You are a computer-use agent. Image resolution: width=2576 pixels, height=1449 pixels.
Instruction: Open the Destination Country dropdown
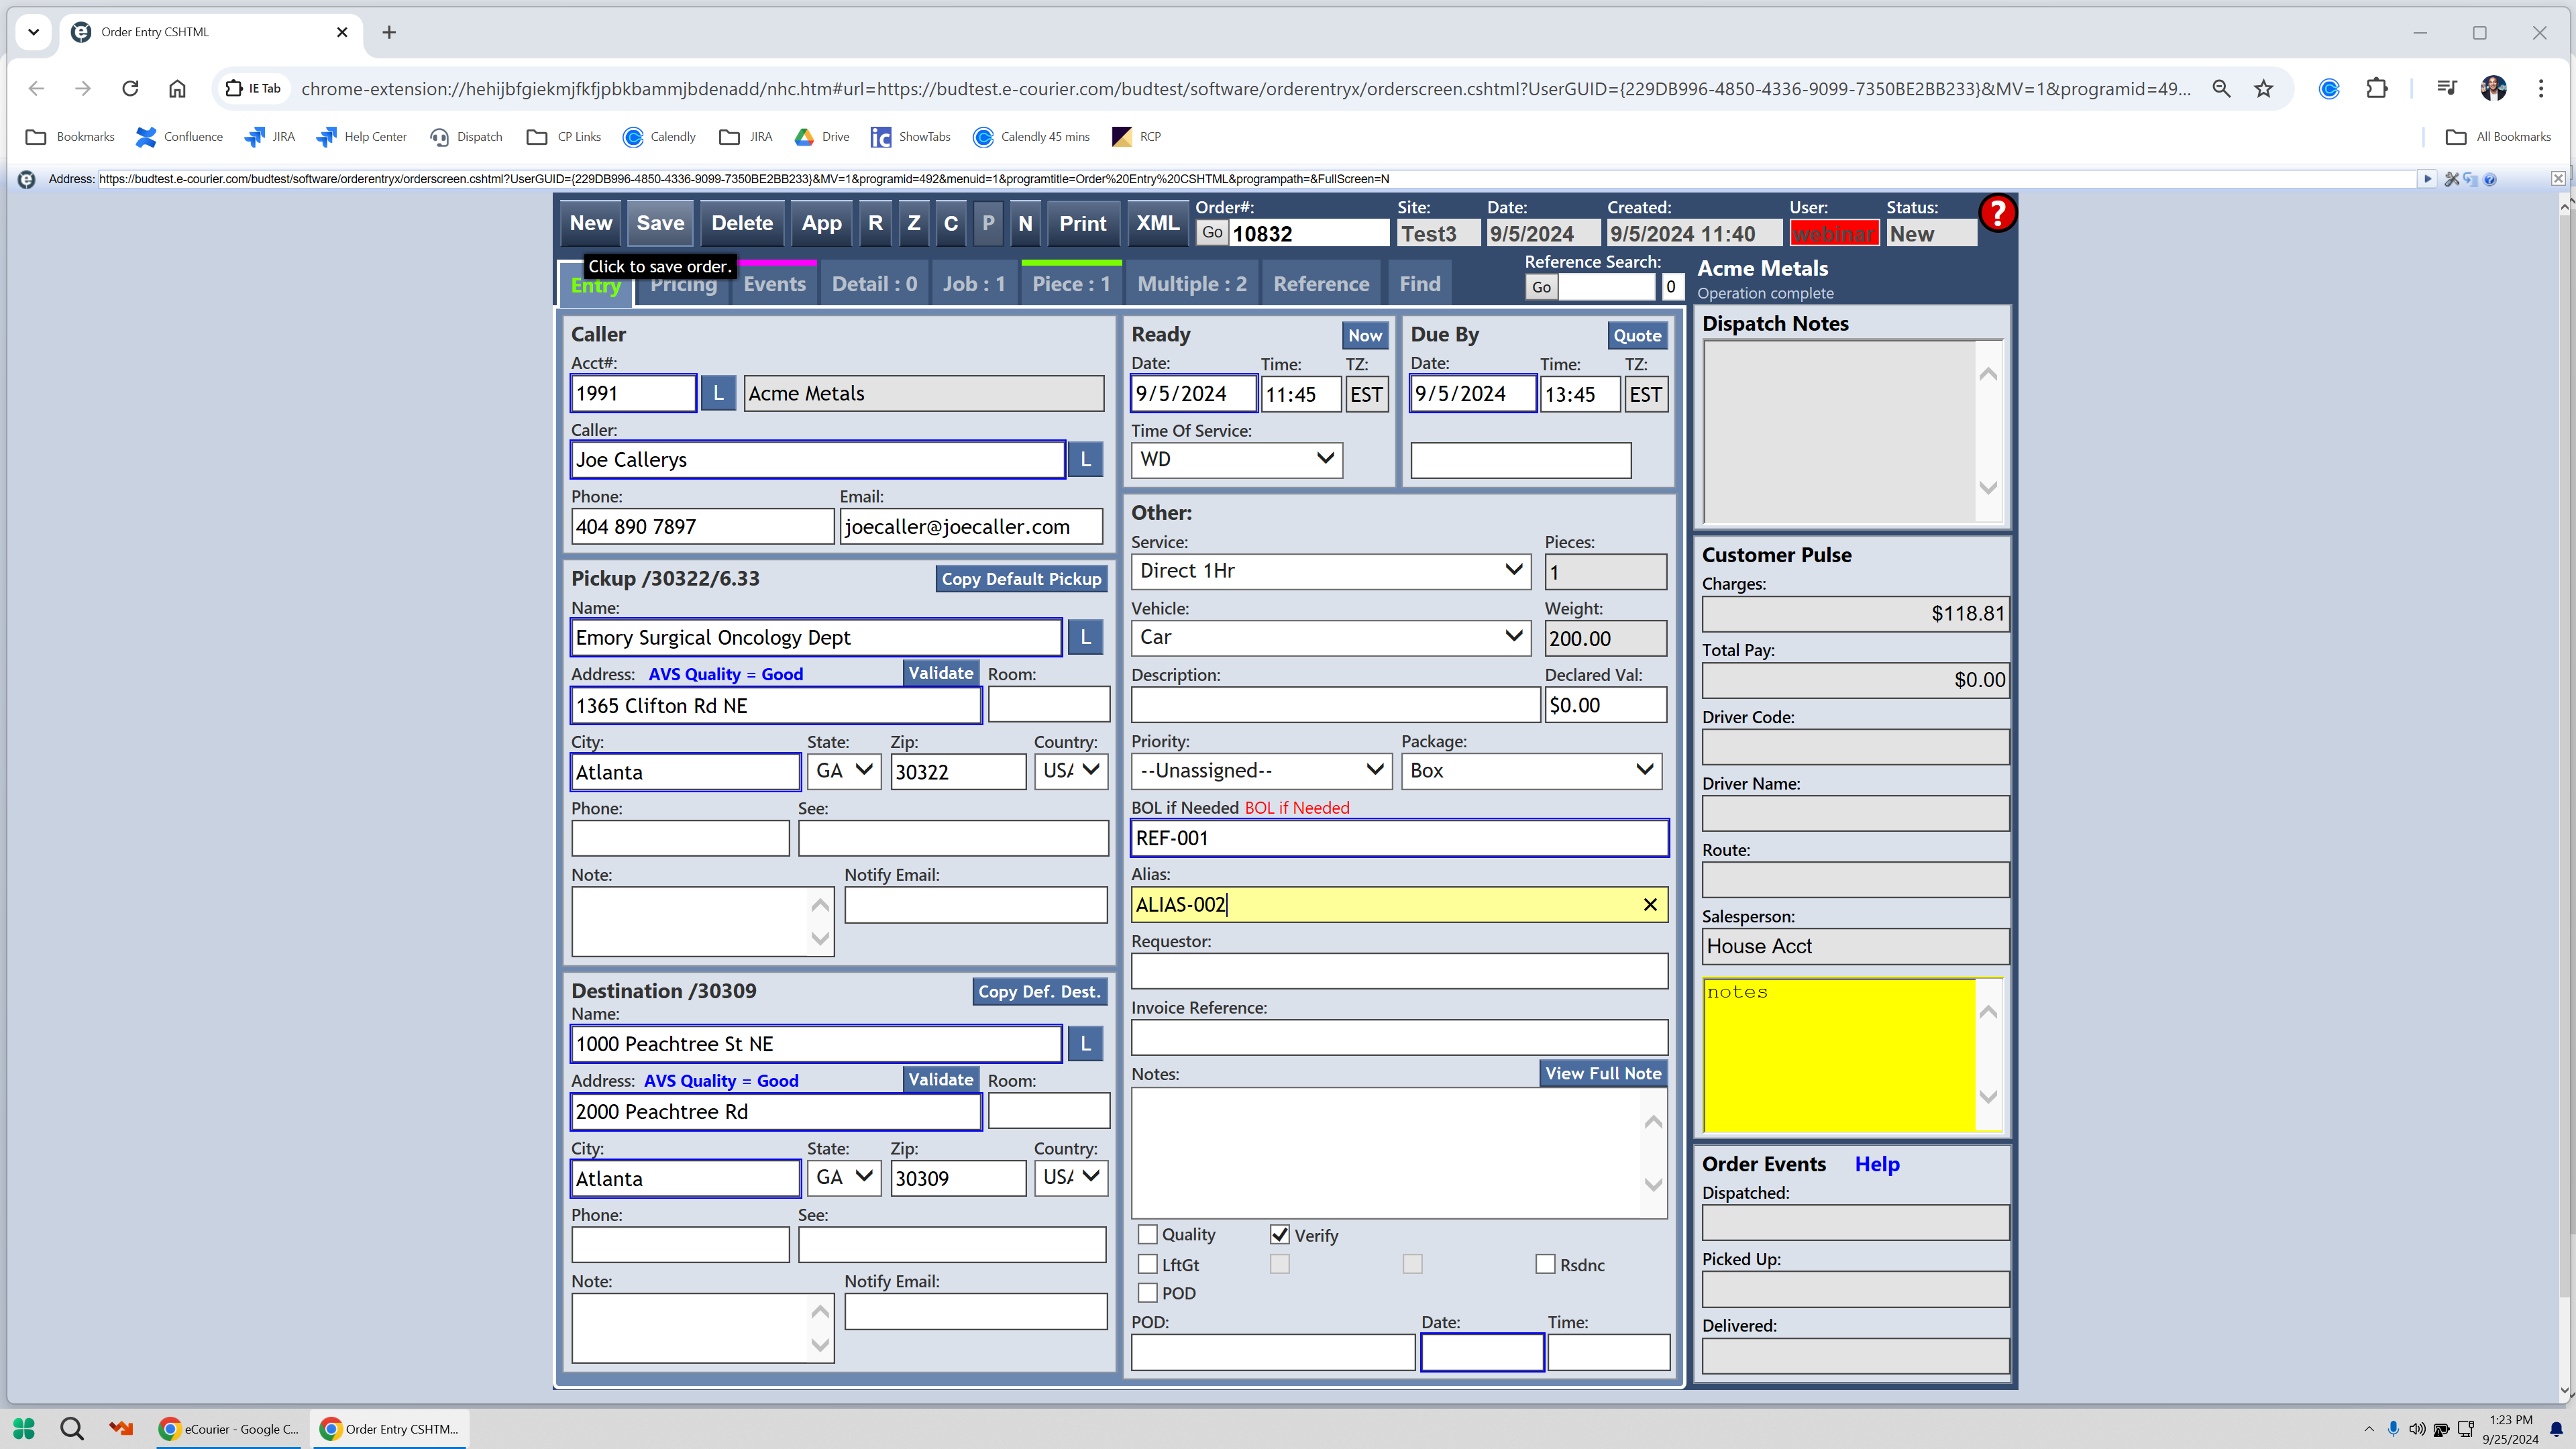pyautogui.click(x=1071, y=1177)
